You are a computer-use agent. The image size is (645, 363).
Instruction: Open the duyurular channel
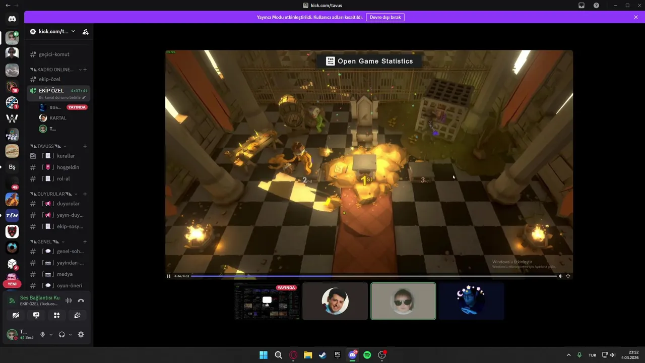(58, 204)
